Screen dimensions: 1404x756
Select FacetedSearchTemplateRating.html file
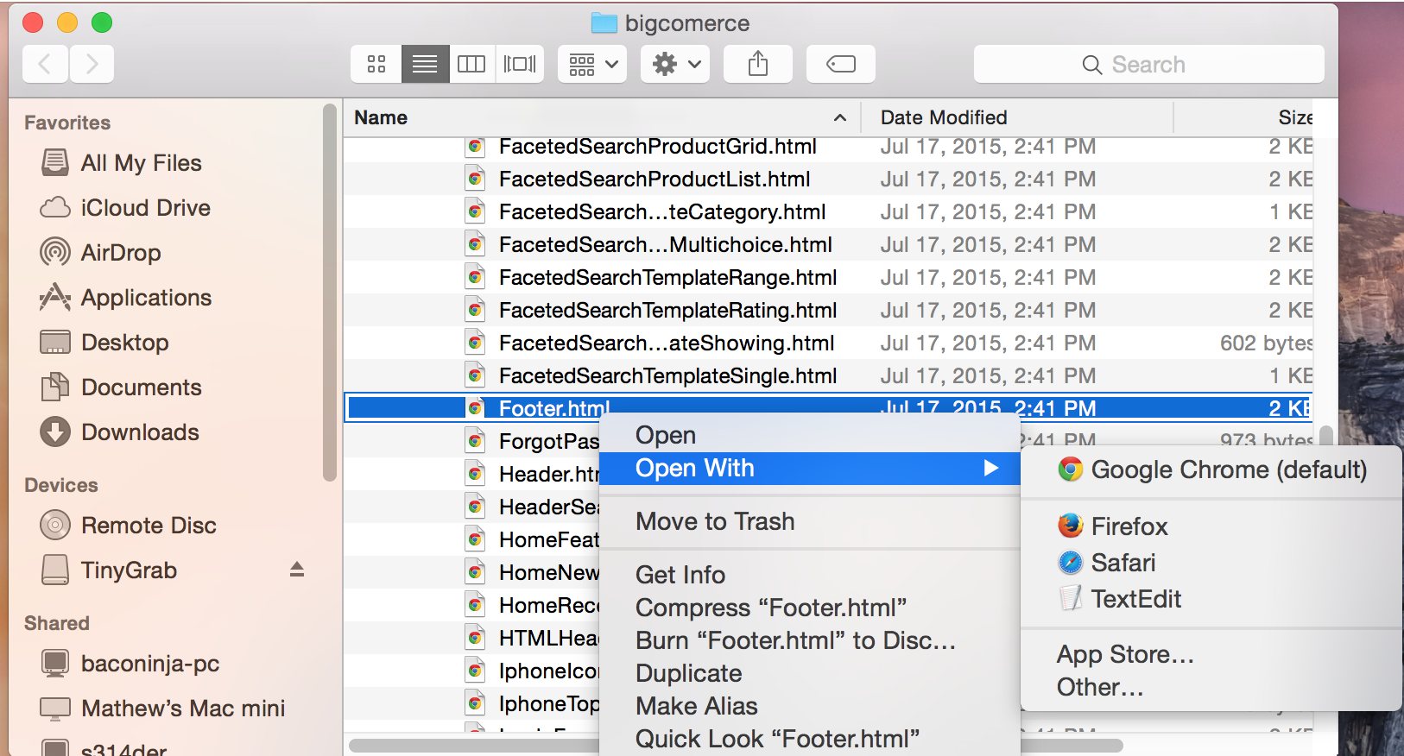tap(668, 311)
